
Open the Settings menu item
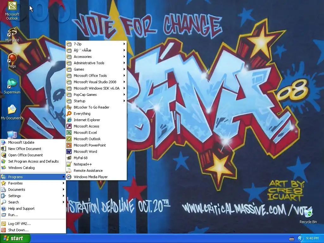[x=33, y=196]
